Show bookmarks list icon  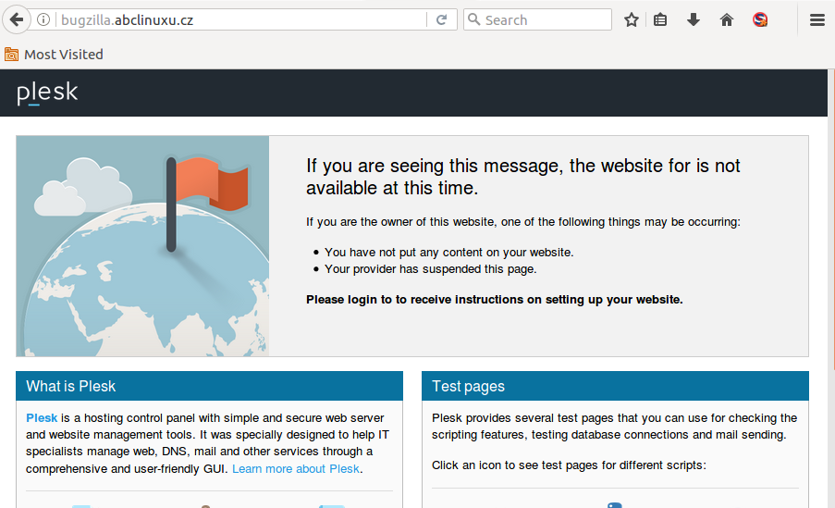coord(660,19)
